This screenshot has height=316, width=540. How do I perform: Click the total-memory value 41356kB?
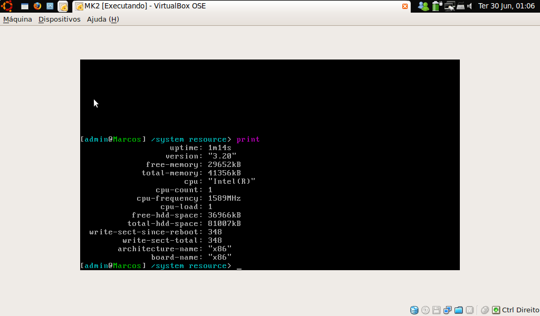click(x=224, y=173)
